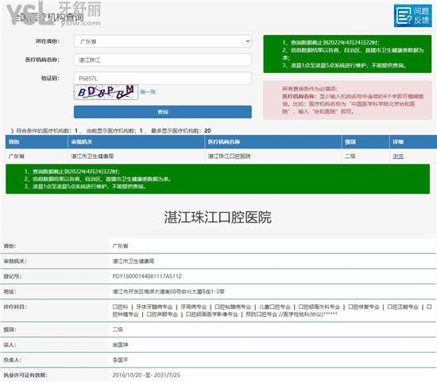Click the 诊疗科目 departments list text

pyautogui.click(x=272, y=311)
